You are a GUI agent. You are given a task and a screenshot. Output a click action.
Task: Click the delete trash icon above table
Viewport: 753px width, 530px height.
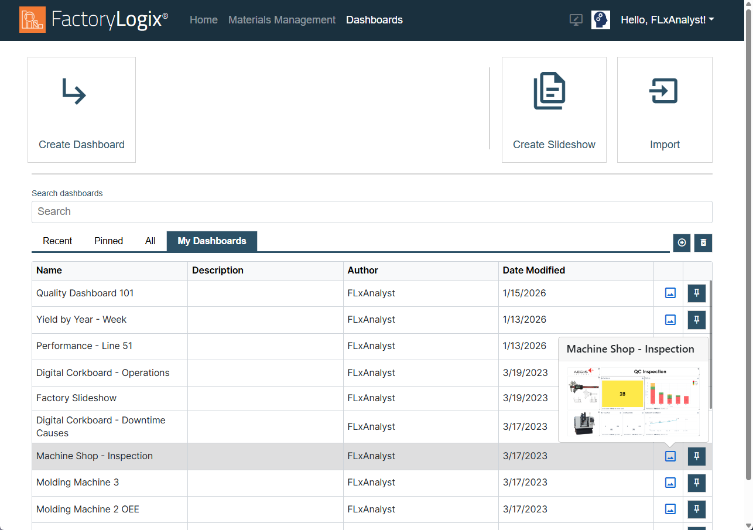(x=703, y=242)
